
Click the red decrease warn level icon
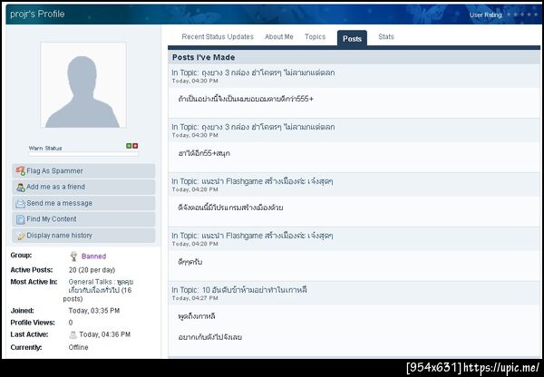coord(135,146)
